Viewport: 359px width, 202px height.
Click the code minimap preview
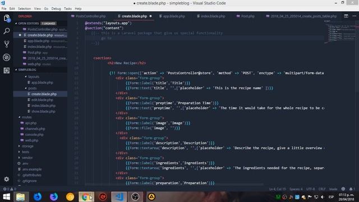(340, 31)
